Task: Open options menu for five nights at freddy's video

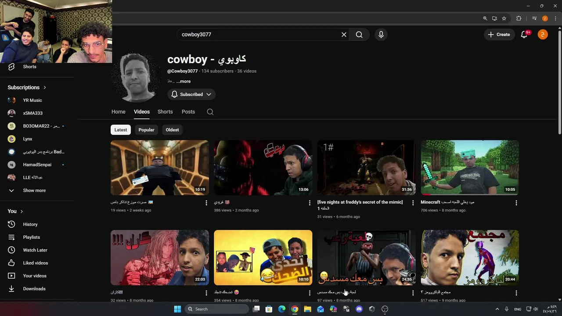Action: (413, 203)
